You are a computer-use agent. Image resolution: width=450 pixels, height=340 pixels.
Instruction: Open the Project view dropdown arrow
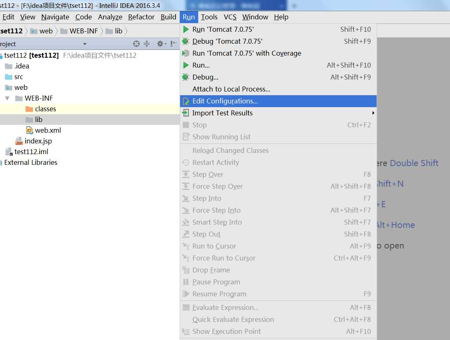pyautogui.click(x=84, y=44)
